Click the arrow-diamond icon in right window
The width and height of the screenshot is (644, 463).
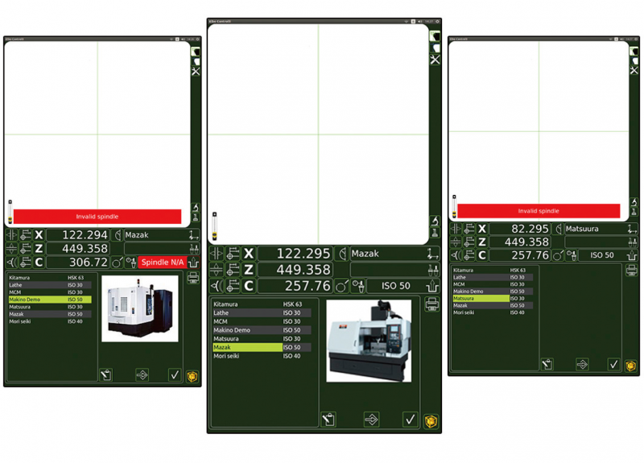pos(582,364)
